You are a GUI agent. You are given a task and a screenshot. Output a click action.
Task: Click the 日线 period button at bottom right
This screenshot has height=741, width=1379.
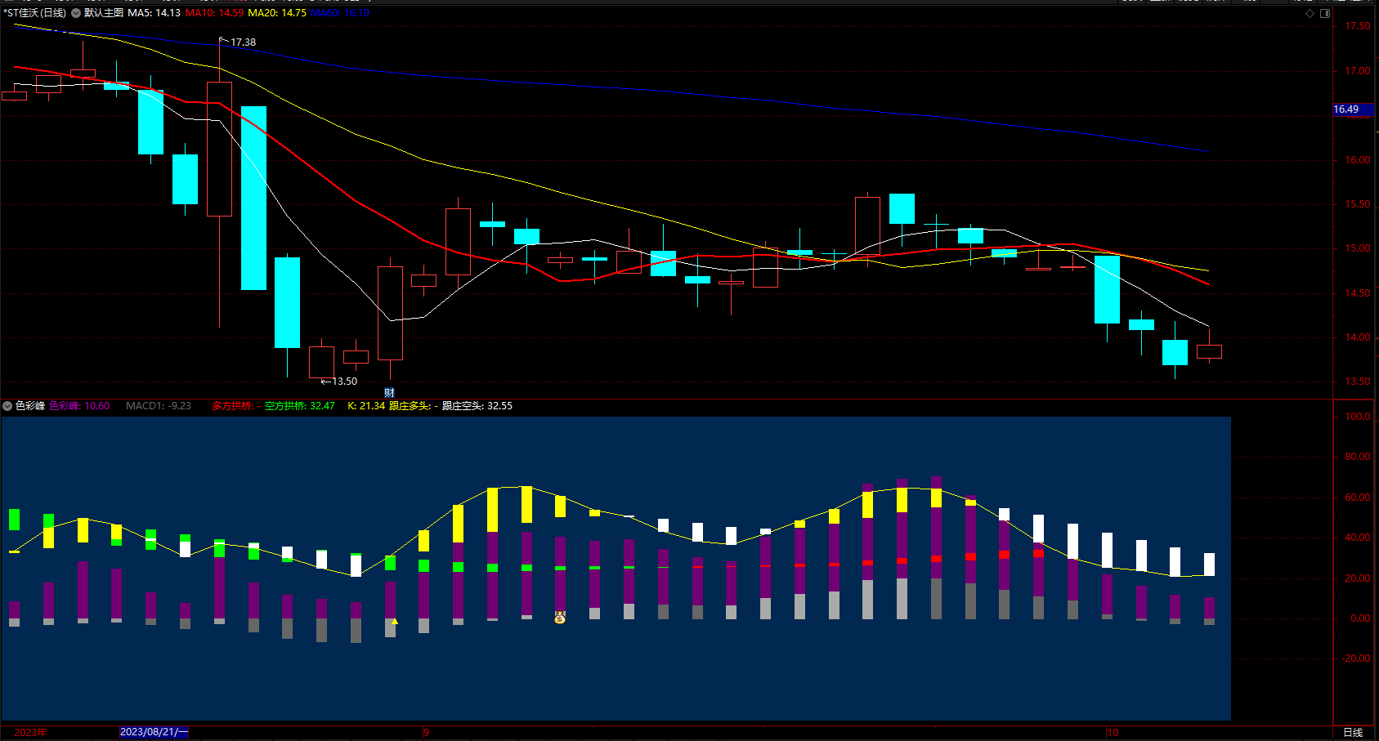(x=1353, y=733)
